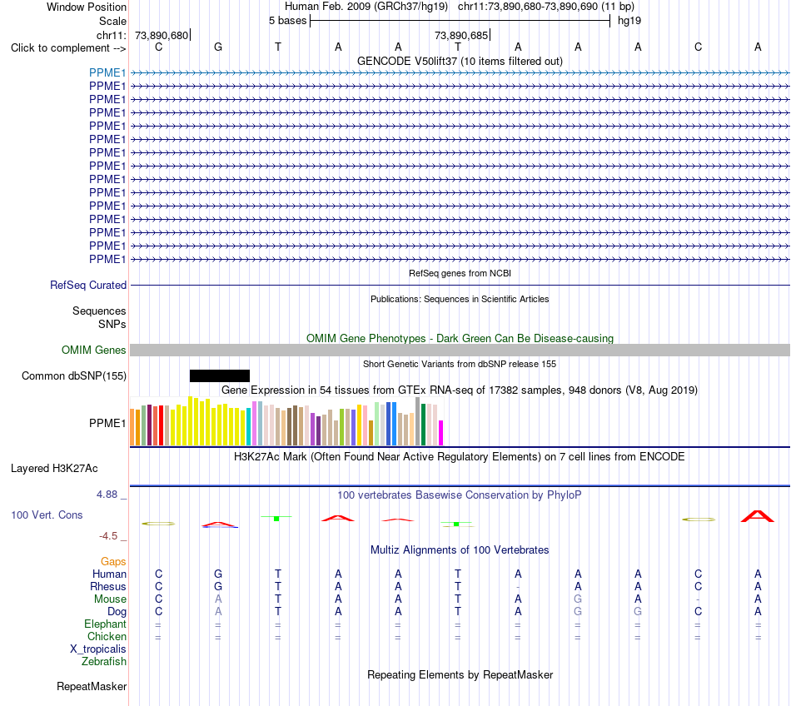Click the 'hg19' text beside the scale bar
The image size is (791, 706).
629,21
